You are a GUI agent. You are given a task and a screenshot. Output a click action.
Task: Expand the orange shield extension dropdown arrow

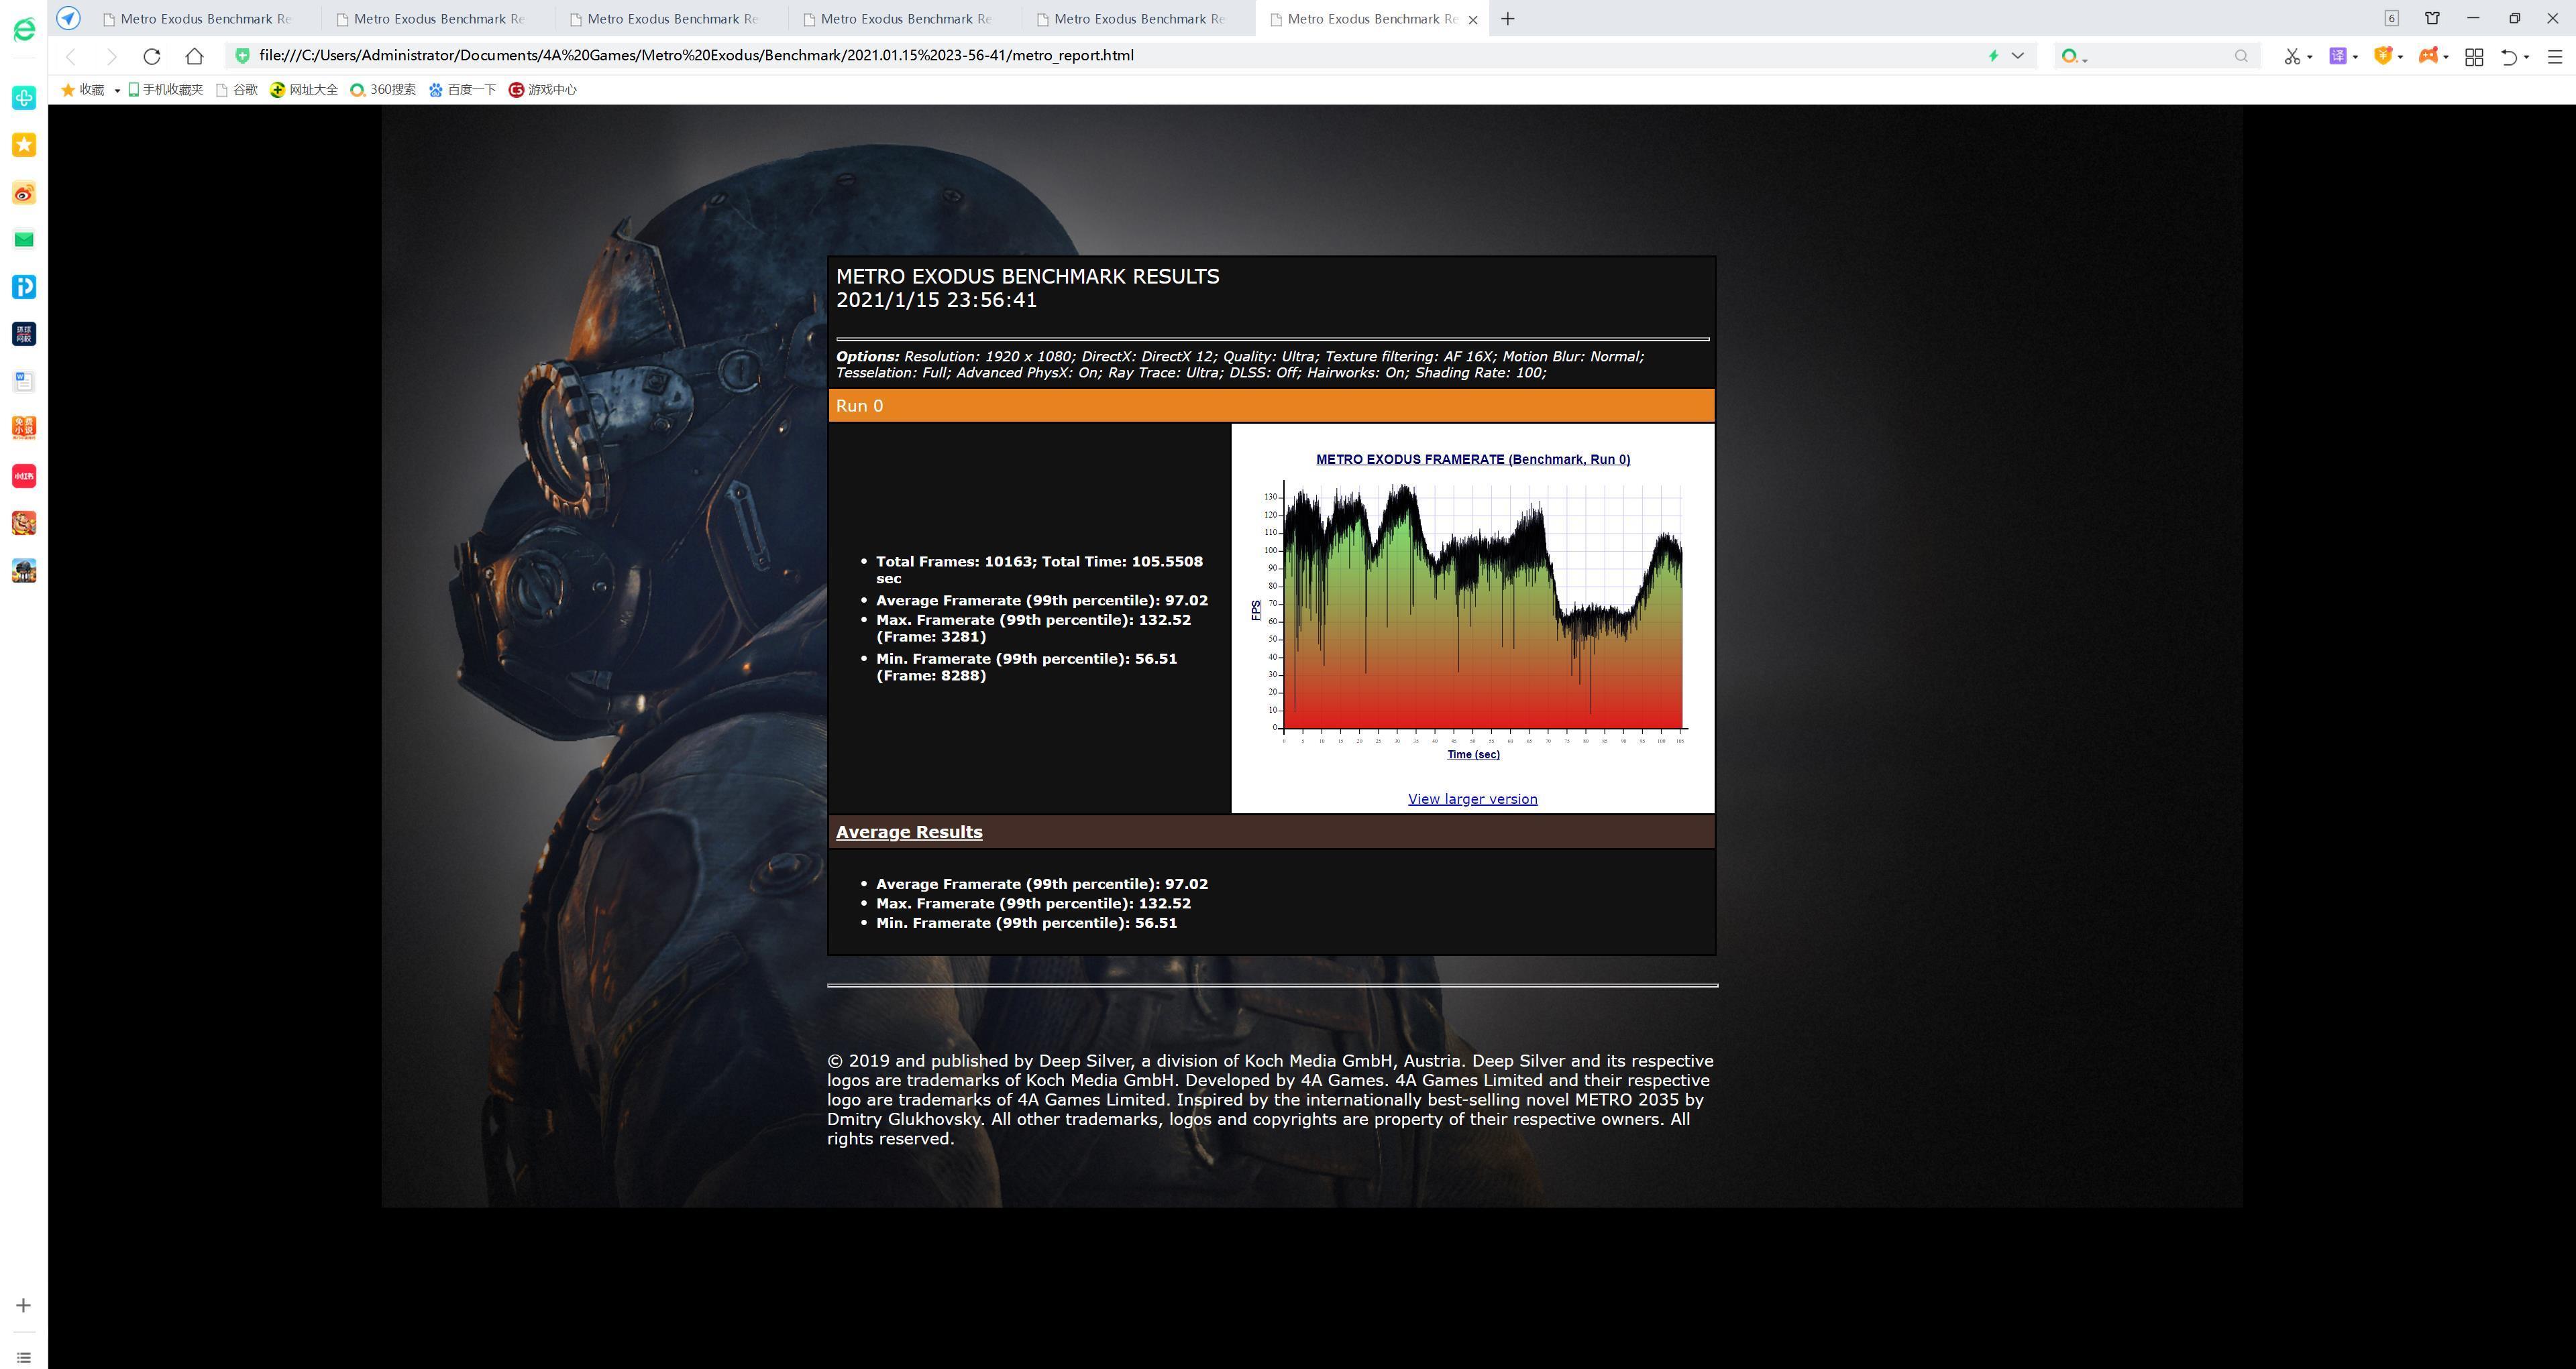coord(2401,57)
